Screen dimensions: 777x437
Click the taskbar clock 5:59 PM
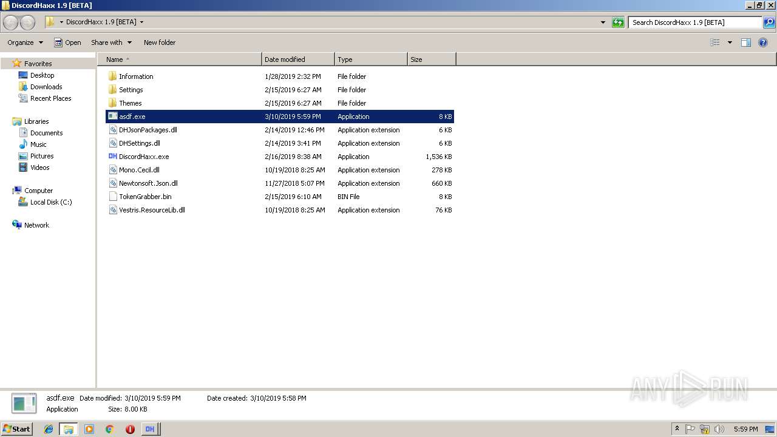pyautogui.click(x=745, y=429)
